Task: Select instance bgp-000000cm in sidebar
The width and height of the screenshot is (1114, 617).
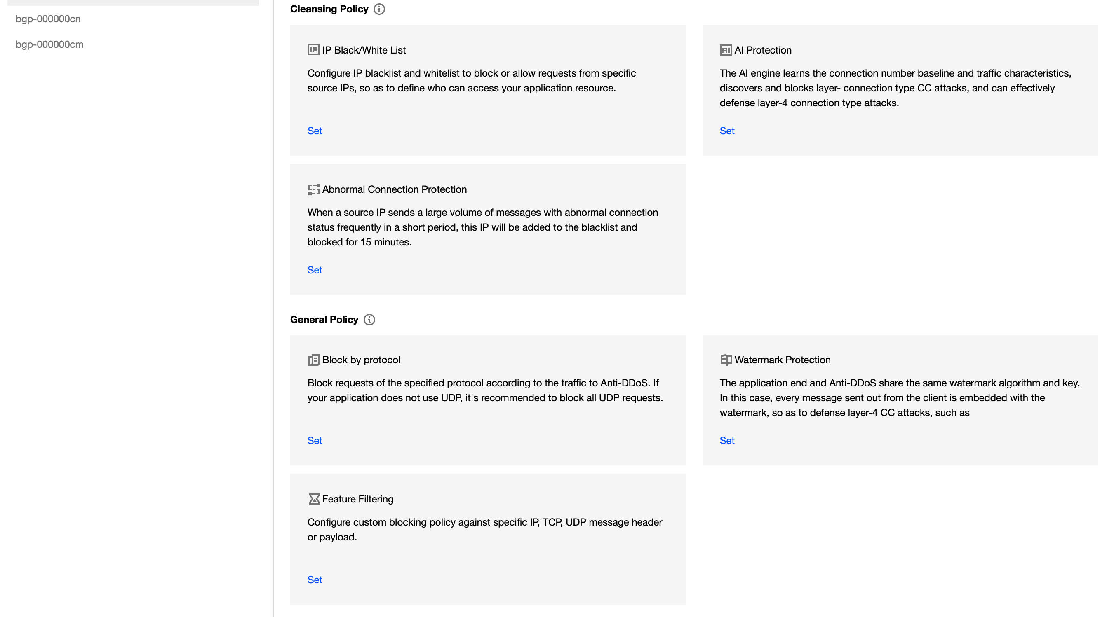Action: point(49,44)
